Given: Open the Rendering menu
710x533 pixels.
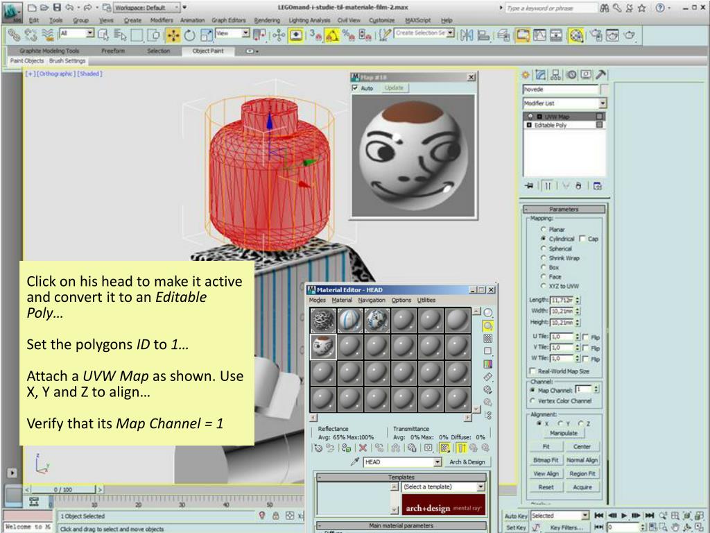Looking at the screenshot, I should 267,20.
